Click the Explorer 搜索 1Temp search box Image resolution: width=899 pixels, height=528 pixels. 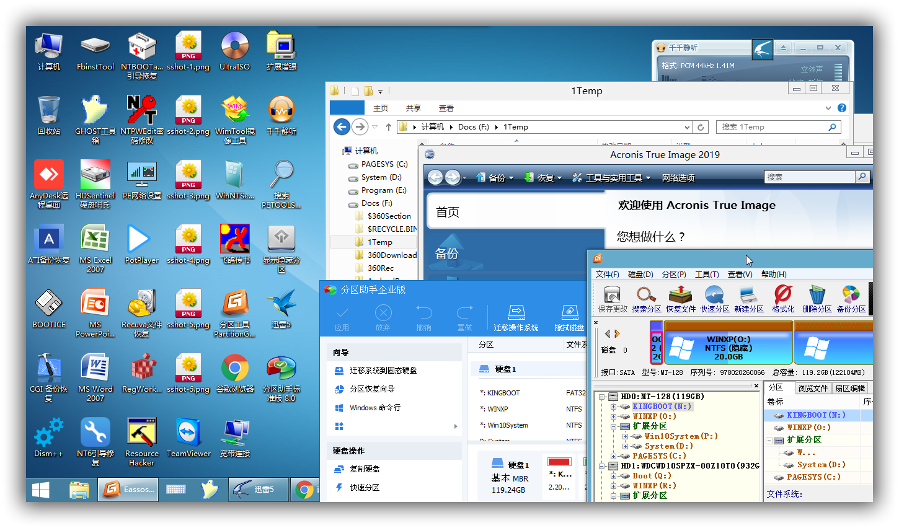click(x=778, y=127)
